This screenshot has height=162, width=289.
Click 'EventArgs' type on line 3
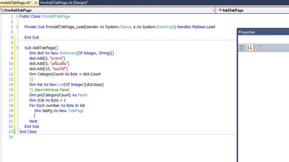pyautogui.click(x=165, y=27)
